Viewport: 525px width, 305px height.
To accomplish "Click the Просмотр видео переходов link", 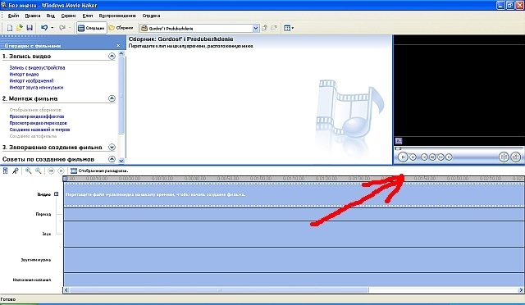I will 39,123.
